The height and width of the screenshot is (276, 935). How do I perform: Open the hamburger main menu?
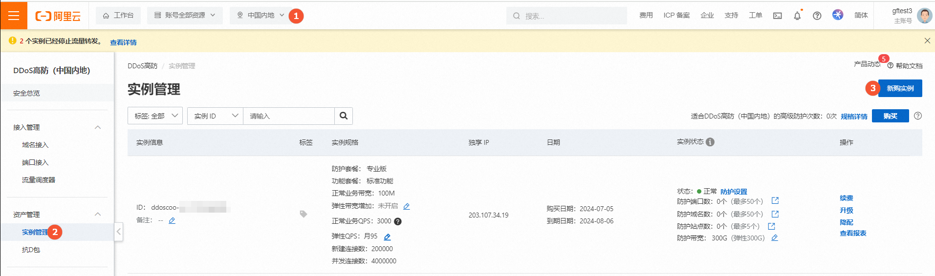click(x=14, y=16)
